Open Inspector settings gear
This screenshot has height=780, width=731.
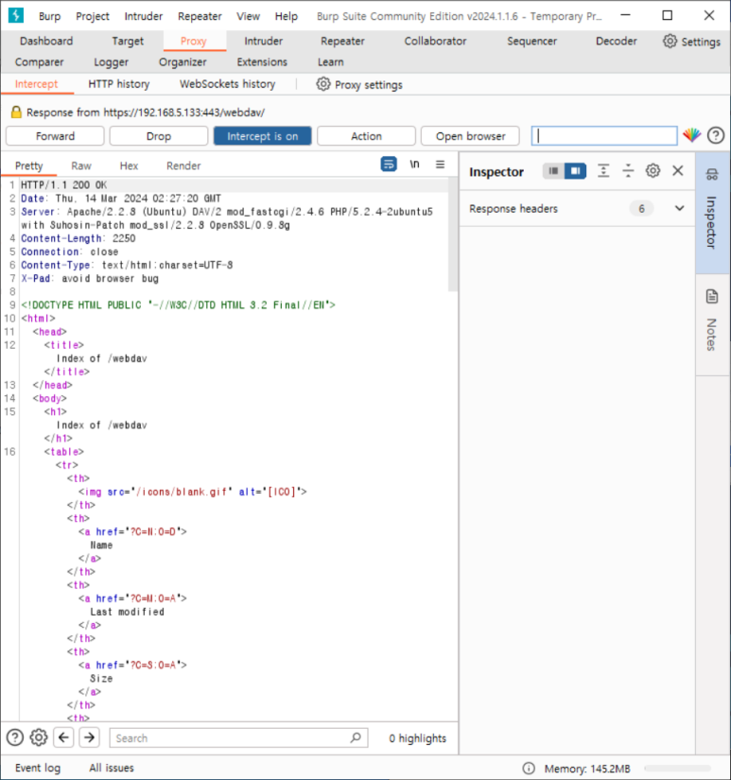[653, 171]
